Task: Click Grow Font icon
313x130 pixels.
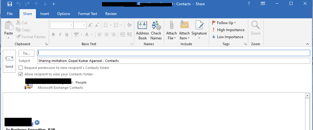Action: point(90,25)
